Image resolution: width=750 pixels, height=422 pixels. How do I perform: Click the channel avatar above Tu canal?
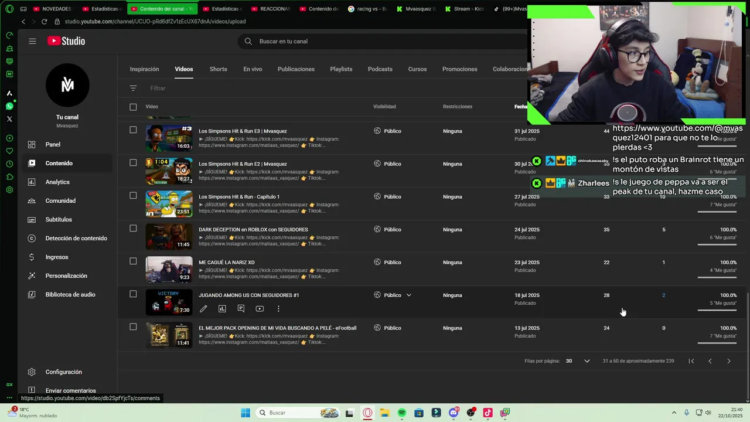[67, 86]
